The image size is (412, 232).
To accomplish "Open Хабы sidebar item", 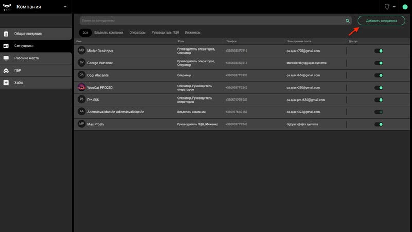I will click(36, 82).
